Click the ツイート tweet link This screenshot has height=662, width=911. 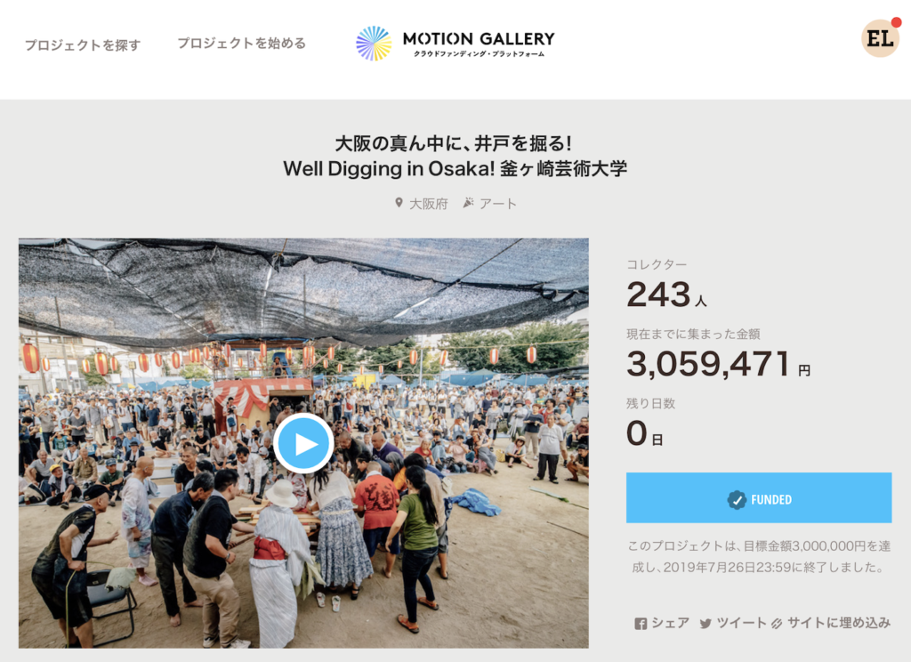coord(741,623)
